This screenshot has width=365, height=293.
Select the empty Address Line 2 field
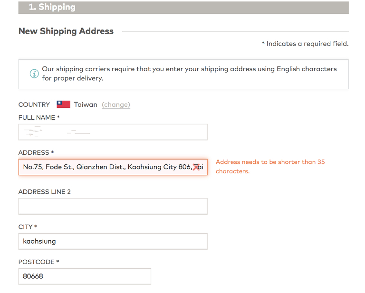pyautogui.click(x=113, y=206)
